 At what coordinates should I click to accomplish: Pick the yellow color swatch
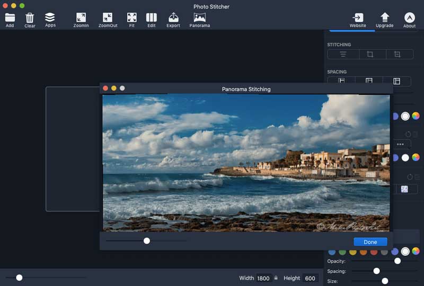[353, 252]
